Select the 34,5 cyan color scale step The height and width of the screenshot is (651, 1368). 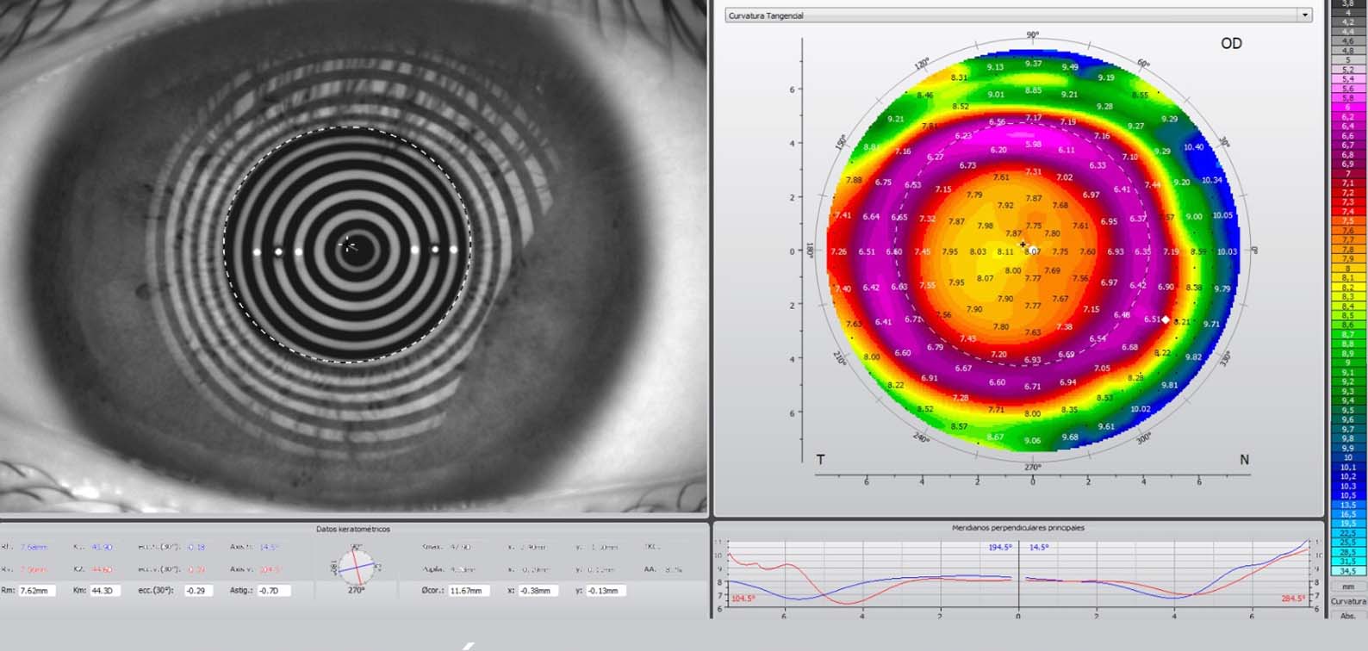click(1348, 571)
